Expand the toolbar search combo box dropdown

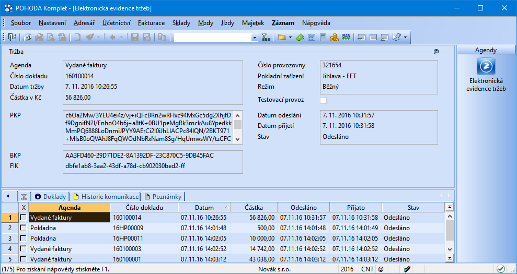pos(254,38)
